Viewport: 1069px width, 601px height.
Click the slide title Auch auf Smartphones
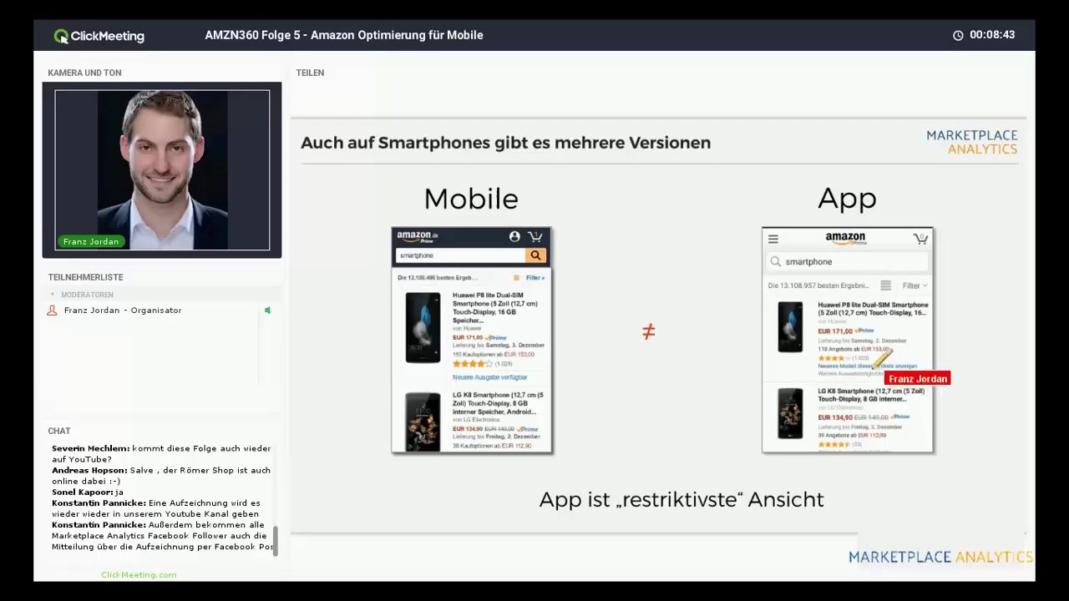(505, 143)
